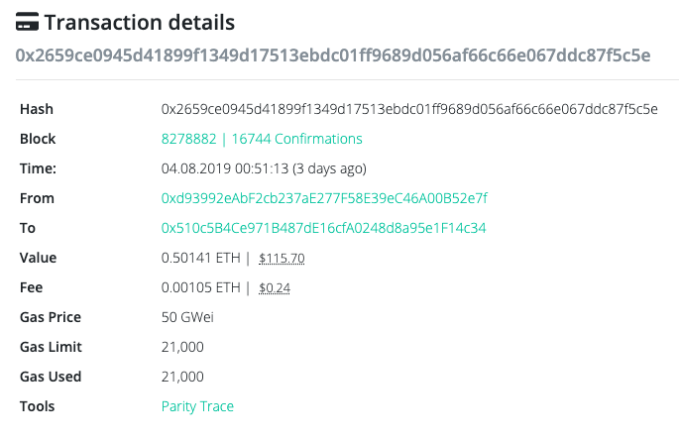The width and height of the screenshot is (679, 440).
Task: Open the Parity Trace tool link
Action: (197, 406)
